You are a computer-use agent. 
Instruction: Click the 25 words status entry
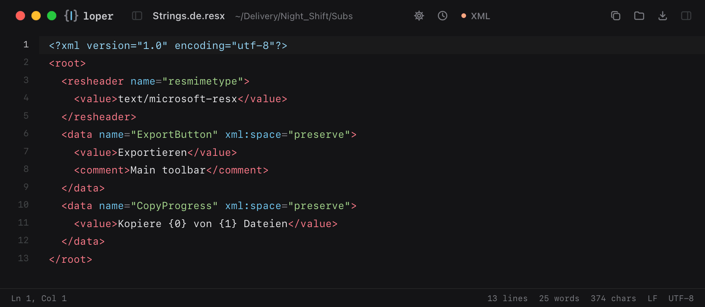(x=559, y=298)
